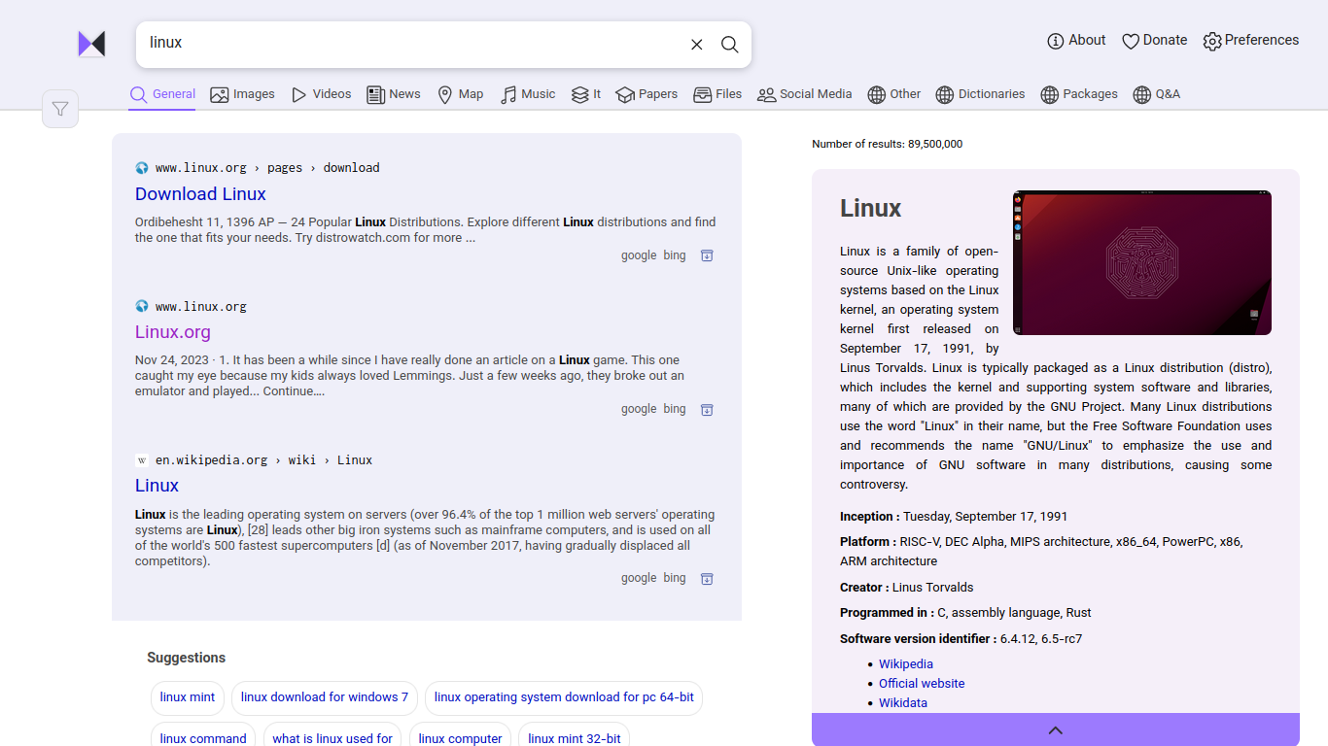Click google engine under Wikipedia result
The height and width of the screenshot is (746, 1328).
point(639,578)
